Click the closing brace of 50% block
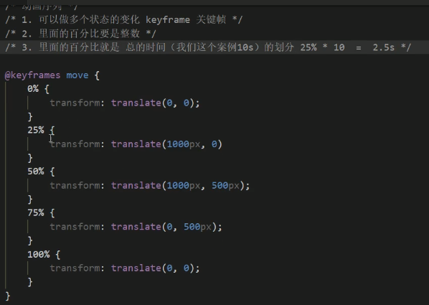The image size is (429, 305). (x=30, y=200)
